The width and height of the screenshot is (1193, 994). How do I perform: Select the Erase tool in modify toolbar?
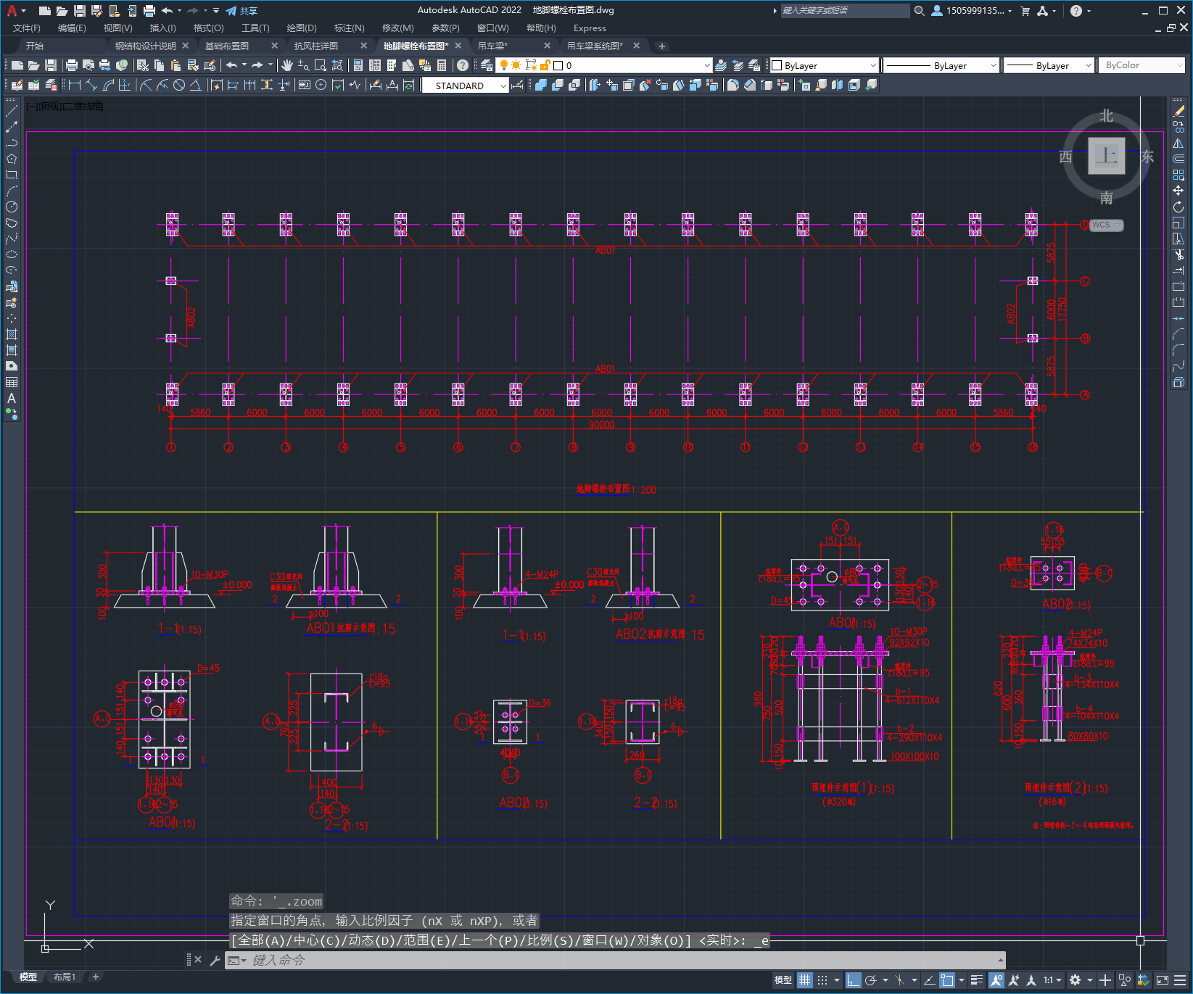point(1178,111)
